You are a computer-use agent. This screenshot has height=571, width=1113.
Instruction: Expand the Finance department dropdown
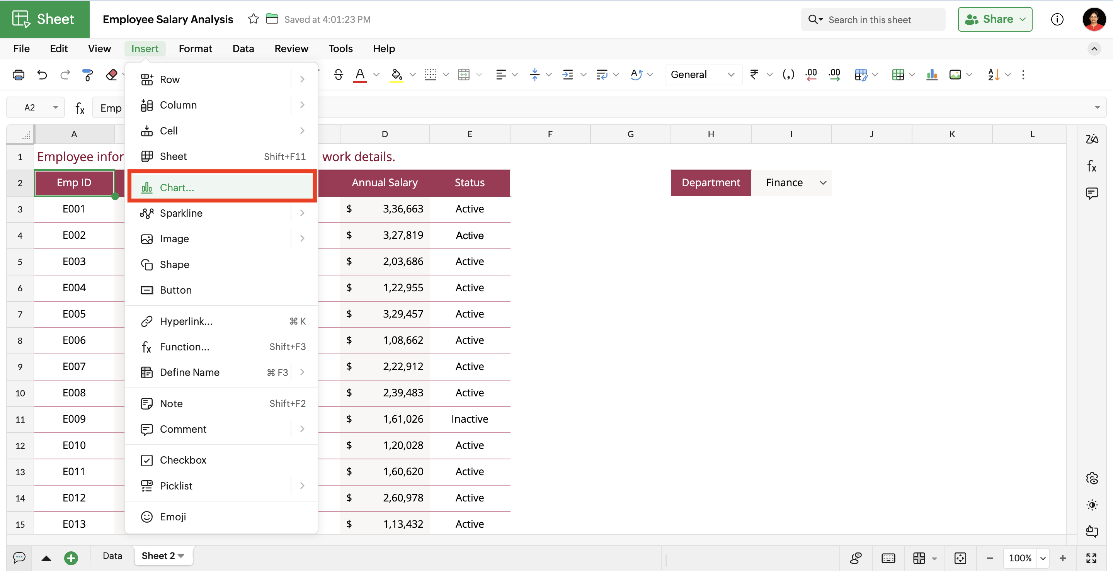(x=823, y=183)
